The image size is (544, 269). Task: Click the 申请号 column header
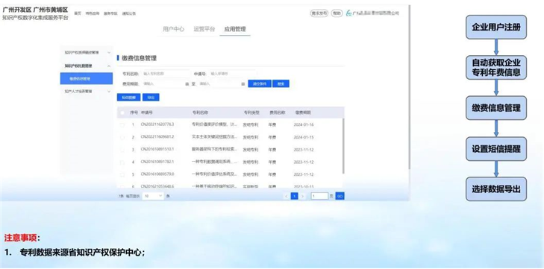click(147, 113)
